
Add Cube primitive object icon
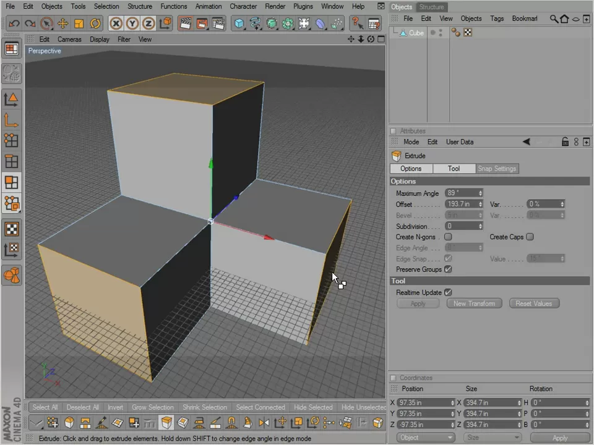[239, 23]
